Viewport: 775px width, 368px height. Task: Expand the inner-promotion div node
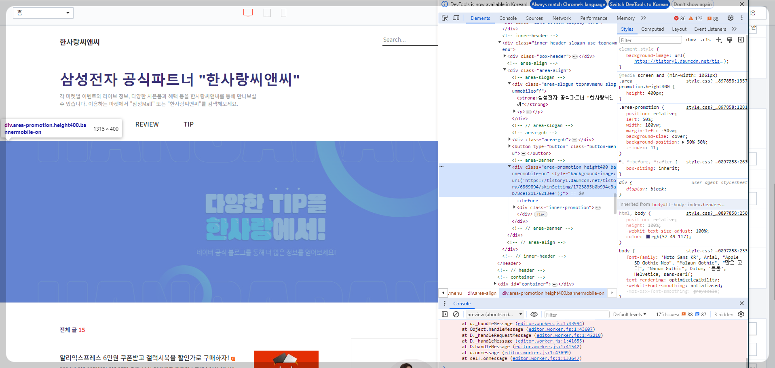(514, 207)
